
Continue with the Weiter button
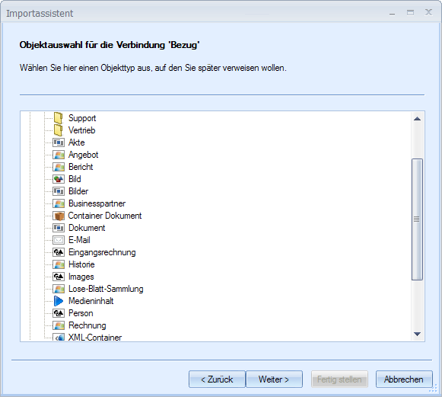click(274, 379)
